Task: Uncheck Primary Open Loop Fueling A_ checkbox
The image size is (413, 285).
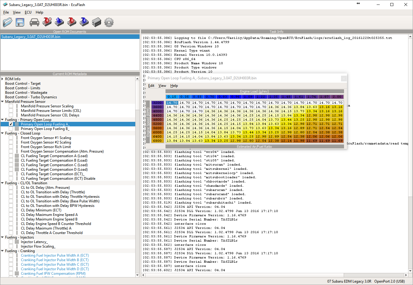Action: [x=11, y=124]
